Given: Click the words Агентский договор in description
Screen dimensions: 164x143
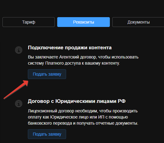Looking at the screenshot, I should (x=78, y=57).
